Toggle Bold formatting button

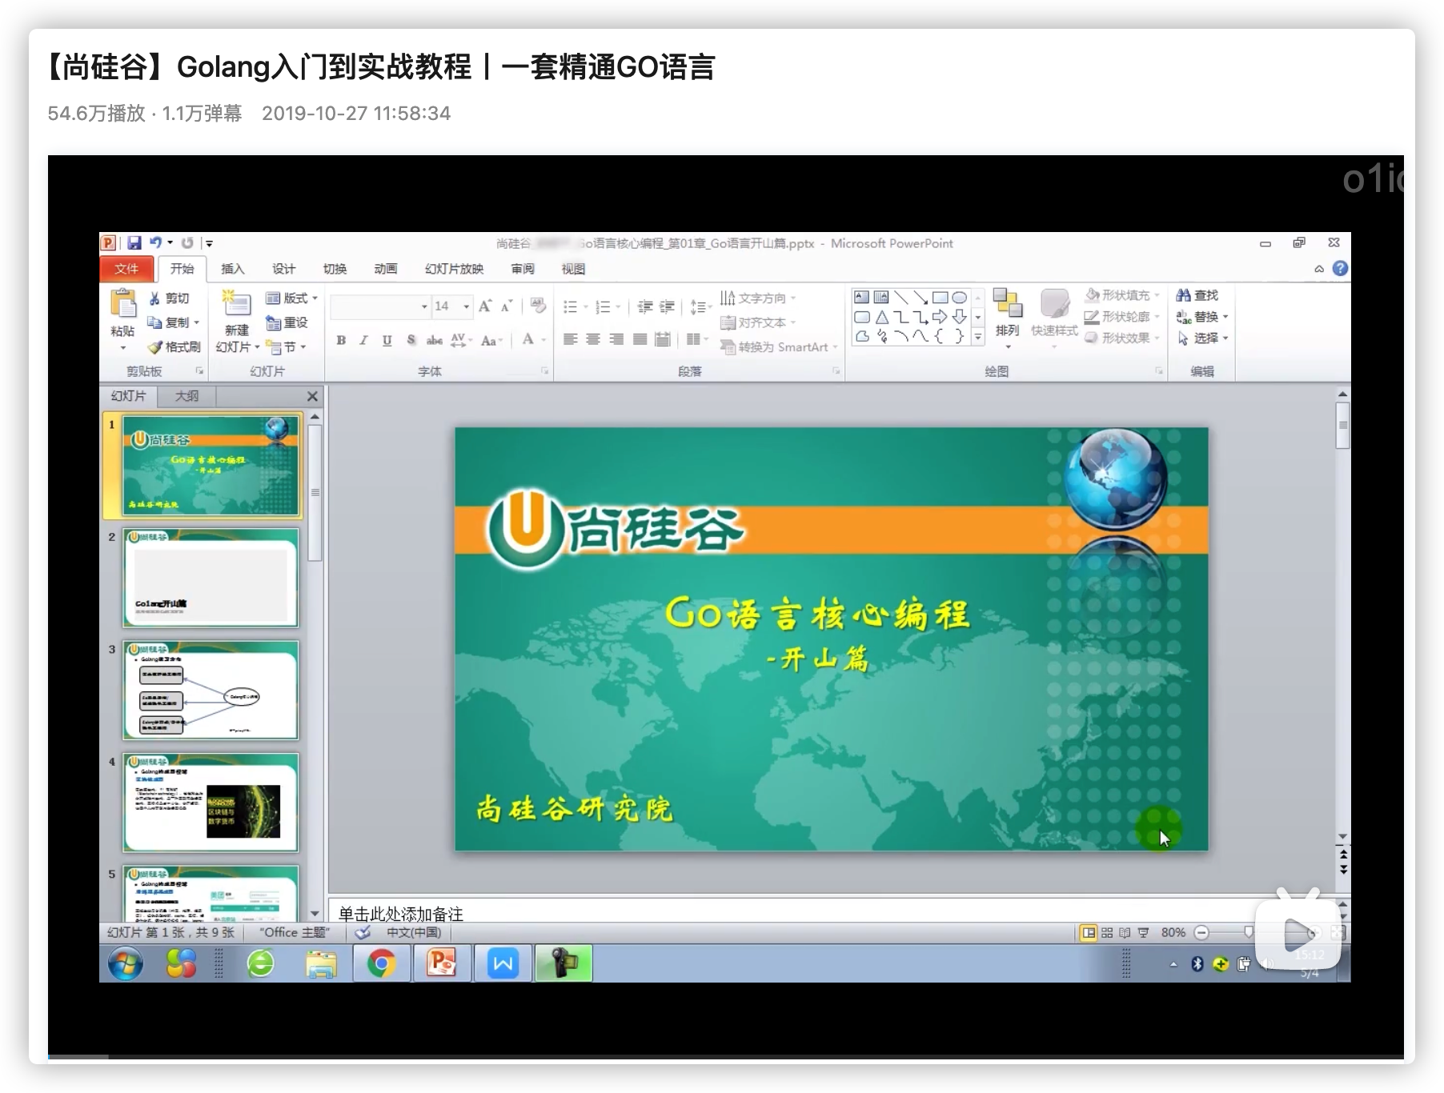pos(341,340)
